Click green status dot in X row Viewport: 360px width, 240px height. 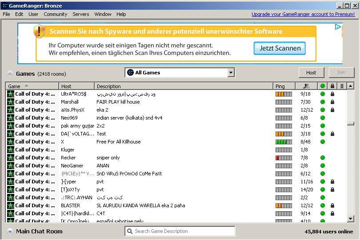pyautogui.click(x=323, y=142)
